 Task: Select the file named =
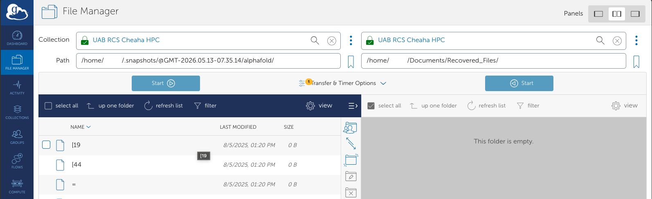pyautogui.click(x=74, y=184)
